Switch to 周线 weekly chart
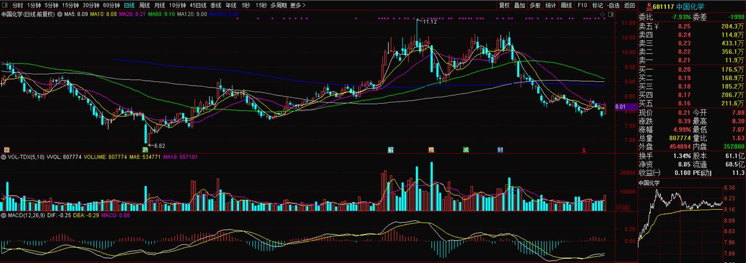The width and height of the screenshot is (746, 263). (144, 5)
